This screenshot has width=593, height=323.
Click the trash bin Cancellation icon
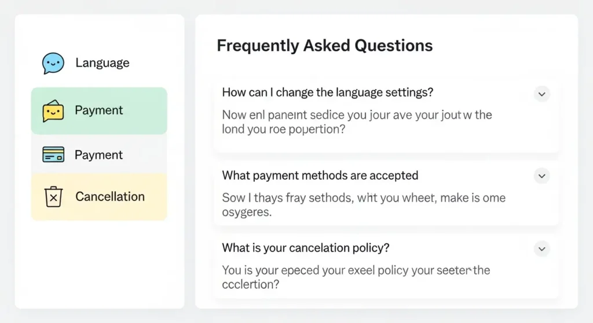[x=53, y=196]
